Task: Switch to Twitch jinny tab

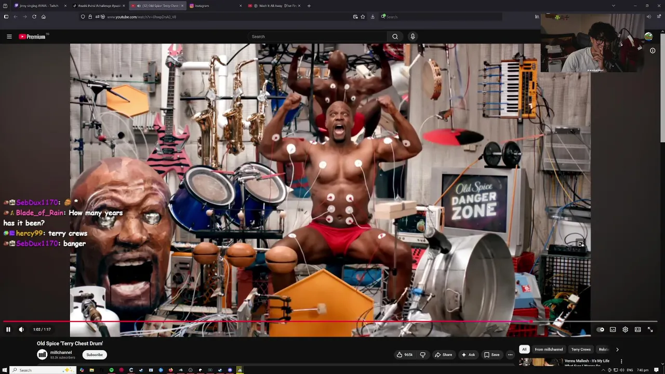Action: 38,6
